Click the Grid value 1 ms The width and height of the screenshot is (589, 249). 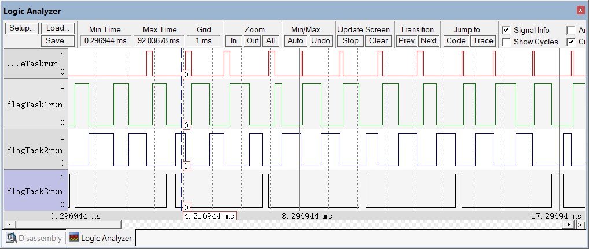[204, 41]
